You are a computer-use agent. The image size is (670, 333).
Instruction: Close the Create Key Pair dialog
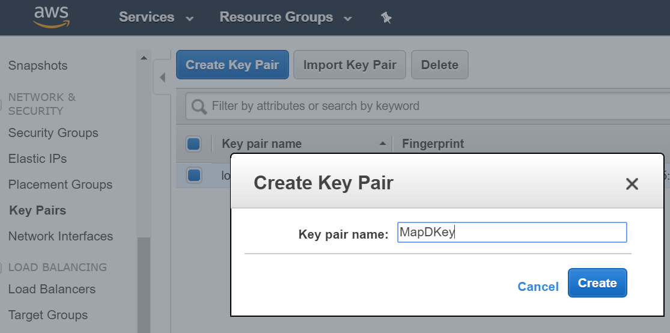[632, 184]
